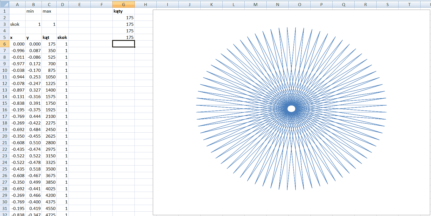
Task: Click the 'max' label cell
Action: [x=49, y=11]
